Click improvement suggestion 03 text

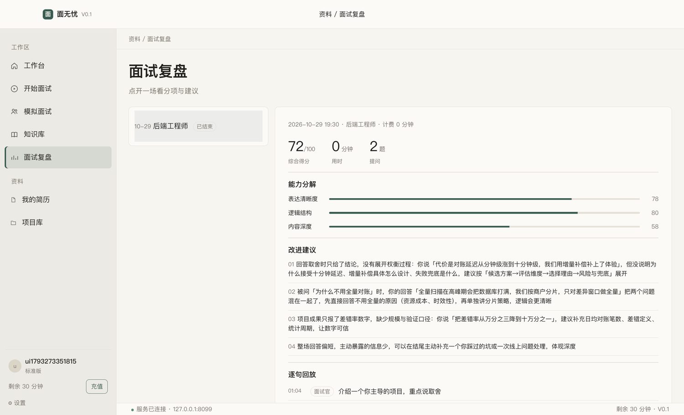472,324
